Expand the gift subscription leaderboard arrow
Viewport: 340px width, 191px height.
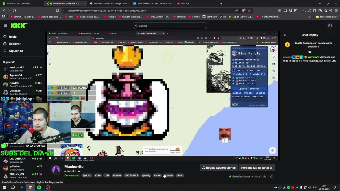[310, 52]
